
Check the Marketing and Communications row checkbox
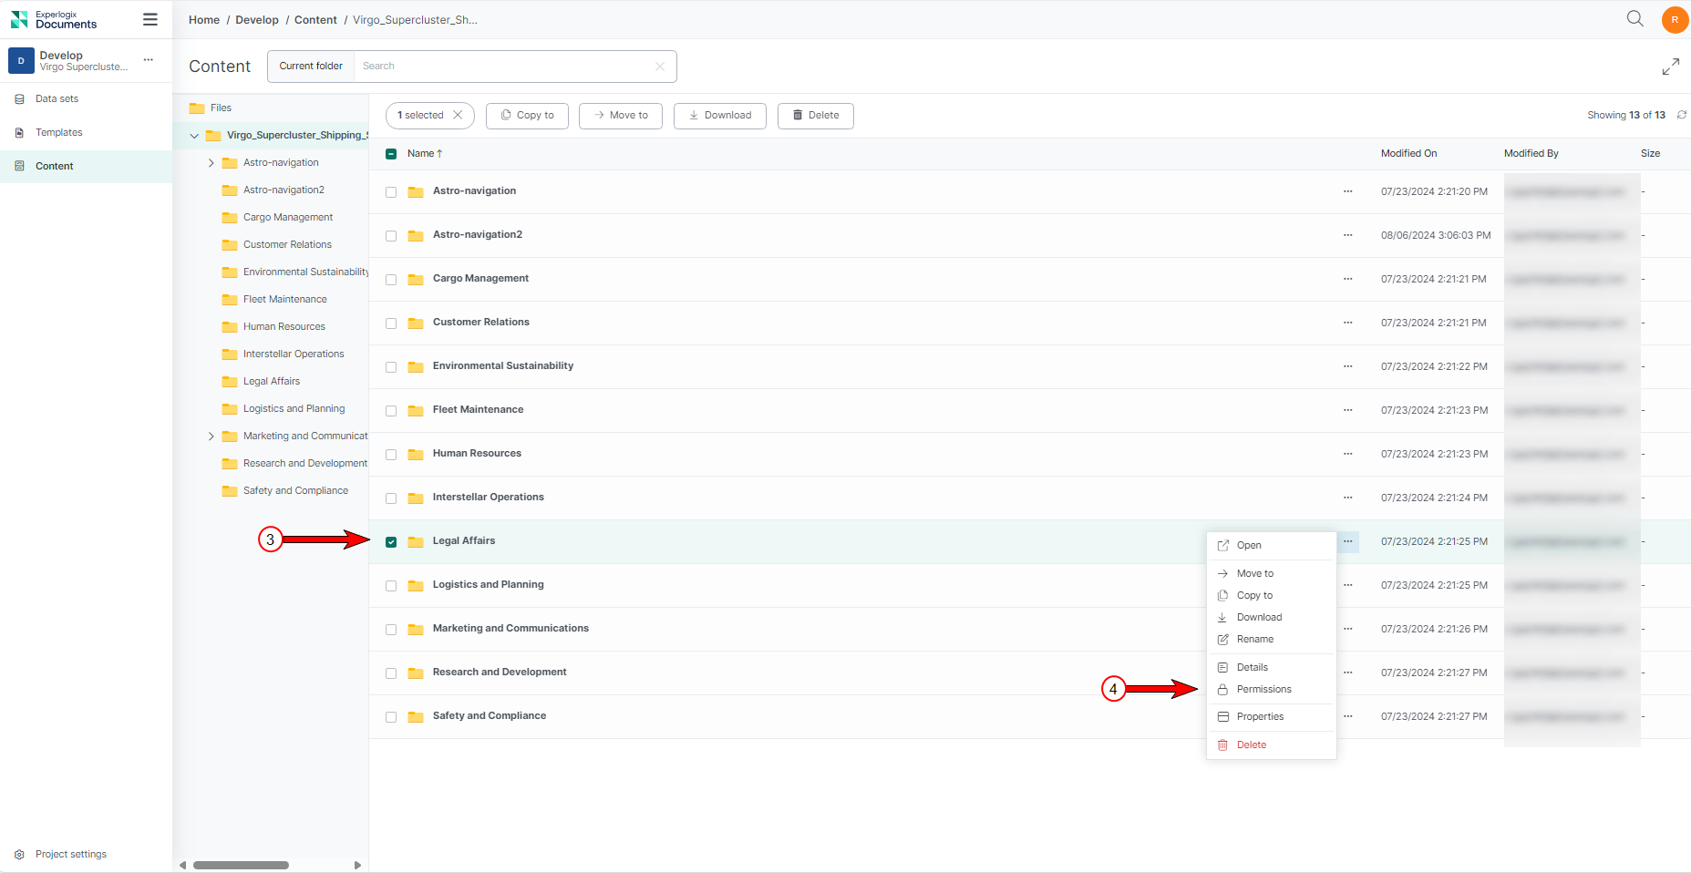(391, 630)
